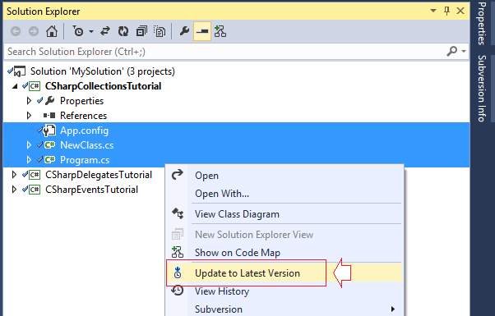
Task: Click the Show All Files icon
Action: [x=160, y=31]
